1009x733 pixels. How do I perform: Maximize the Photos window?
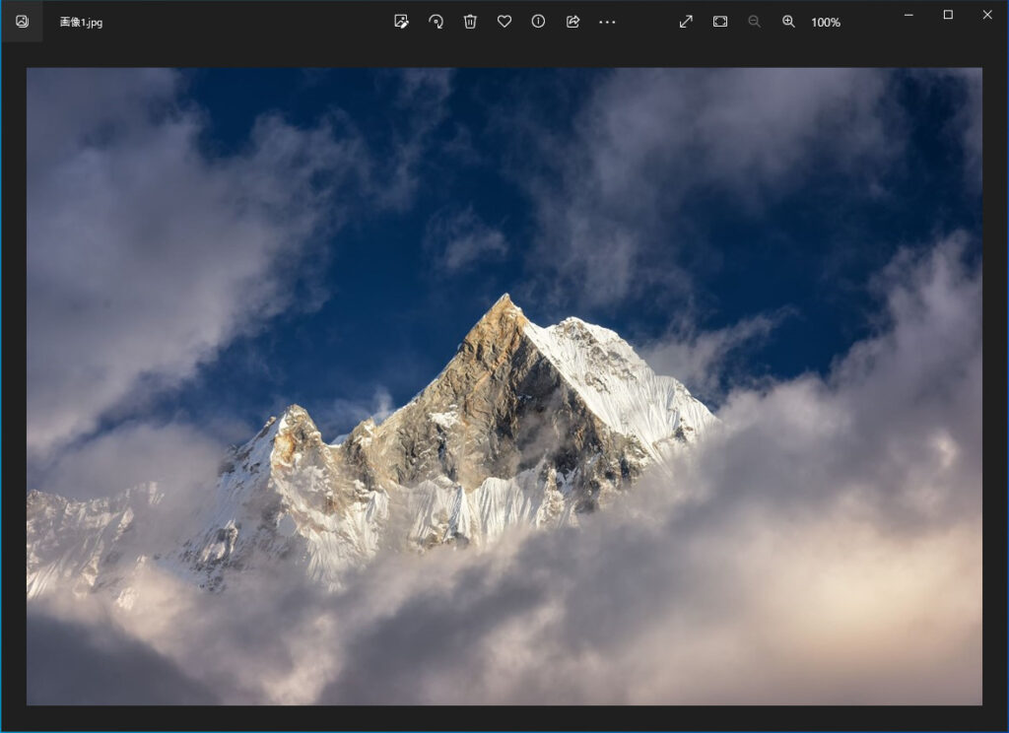[948, 15]
